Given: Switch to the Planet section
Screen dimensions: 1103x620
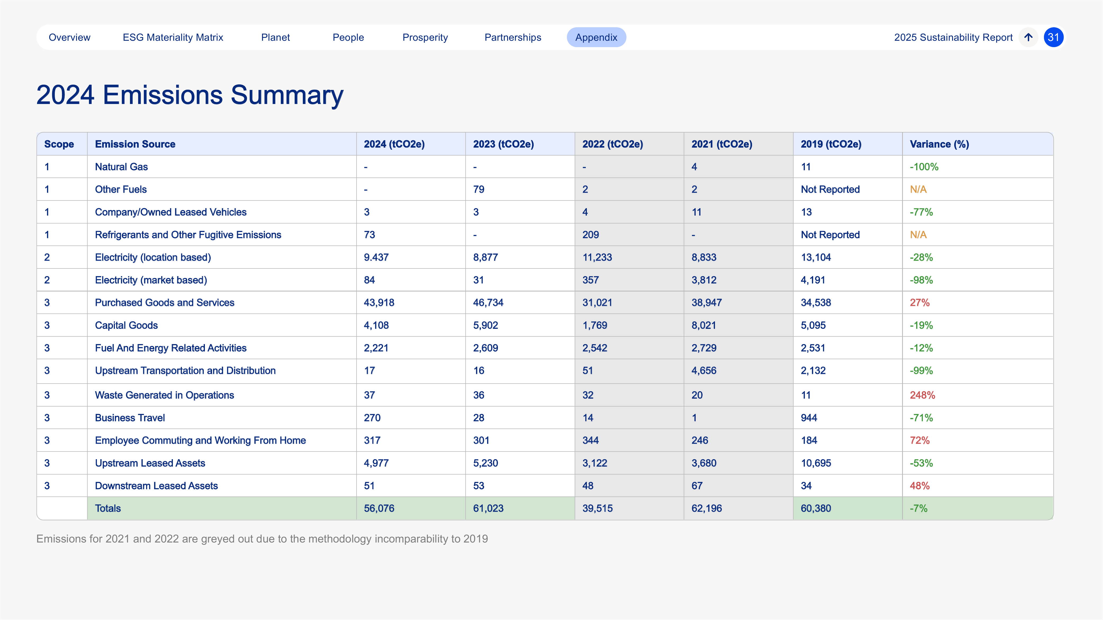Looking at the screenshot, I should pyautogui.click(x=275, y=37).
